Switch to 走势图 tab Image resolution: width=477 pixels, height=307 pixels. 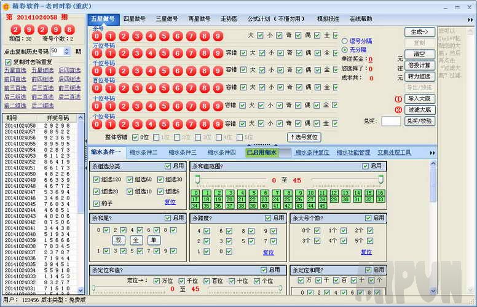[229, 19]
